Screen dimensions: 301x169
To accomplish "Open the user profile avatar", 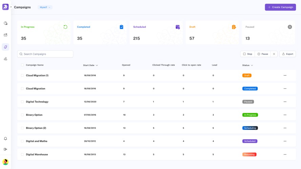I will tap(5, 162).
